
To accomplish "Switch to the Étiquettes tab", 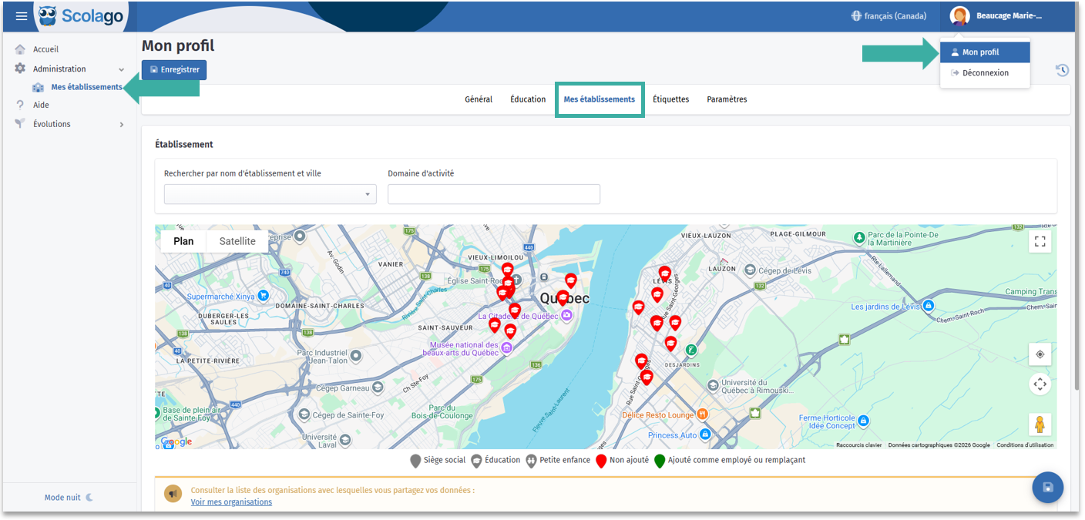I will (671, 99).
